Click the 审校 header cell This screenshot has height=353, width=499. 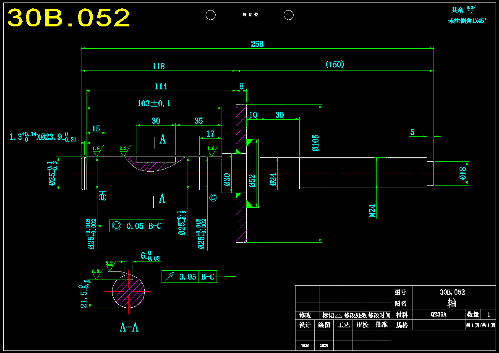(x=362, y=325)
